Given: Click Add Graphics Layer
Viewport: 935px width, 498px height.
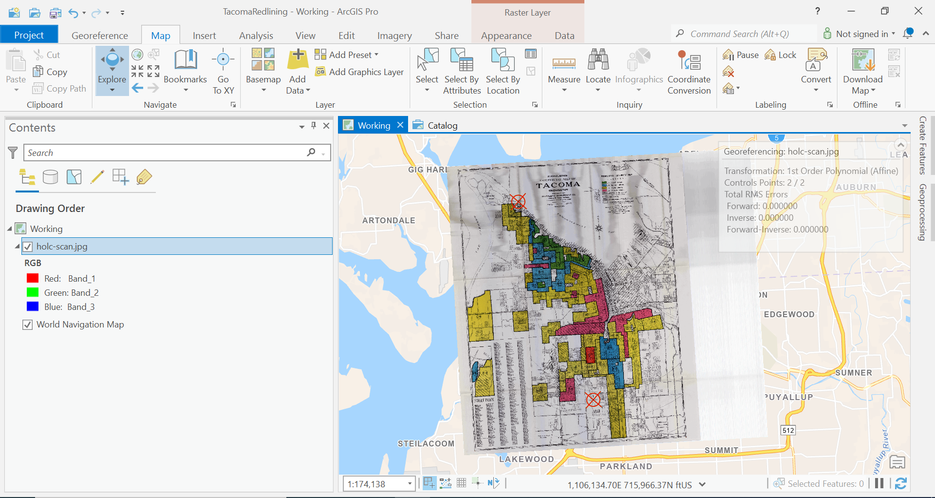Looking at the screenshot, I should pos(359,72).
